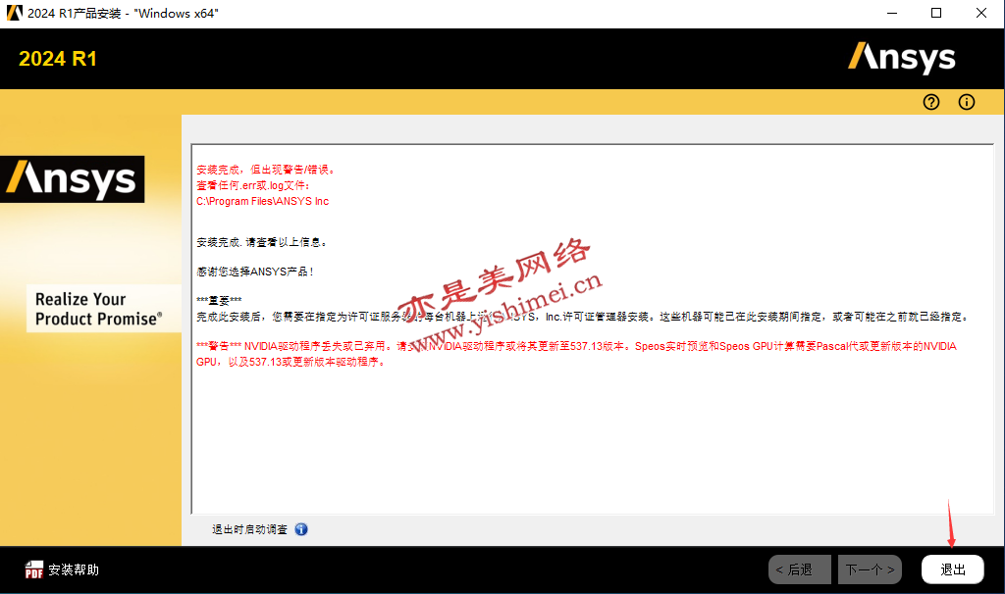The width and height of the screenshot is (1005, 594).
Task: Open the about info icon
Action: click(x=967, y=102)
